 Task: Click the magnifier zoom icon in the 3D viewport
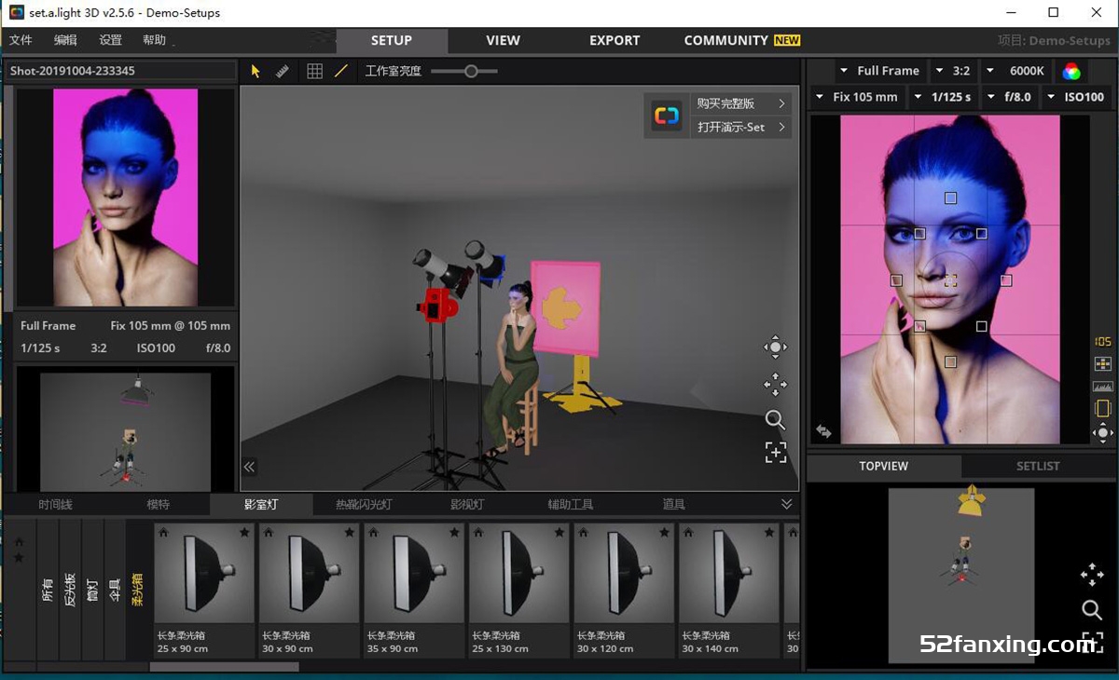(x=775, y=420)
